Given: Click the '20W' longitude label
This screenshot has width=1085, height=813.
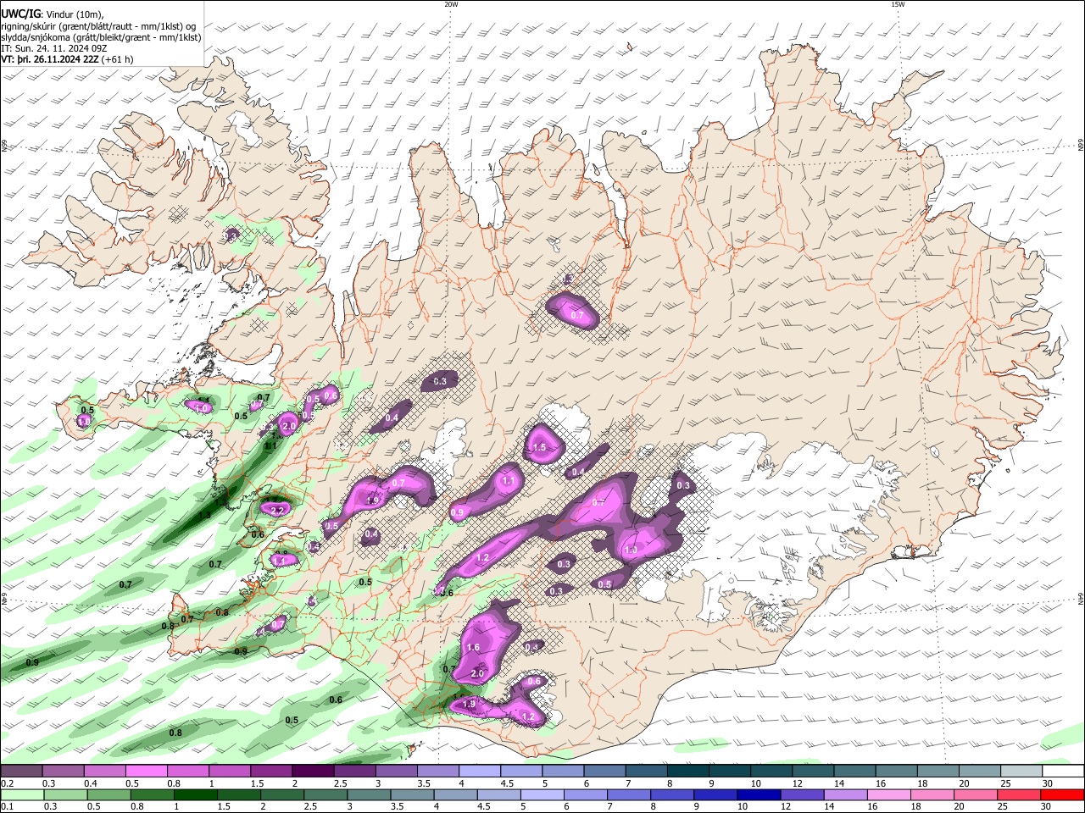Looking at the screenshot, I should (x=451, y=4).
